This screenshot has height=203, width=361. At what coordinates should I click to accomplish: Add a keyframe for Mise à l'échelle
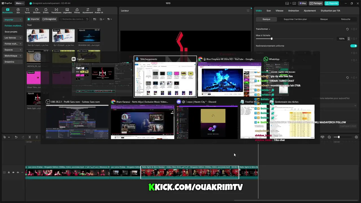coord(354,39)
